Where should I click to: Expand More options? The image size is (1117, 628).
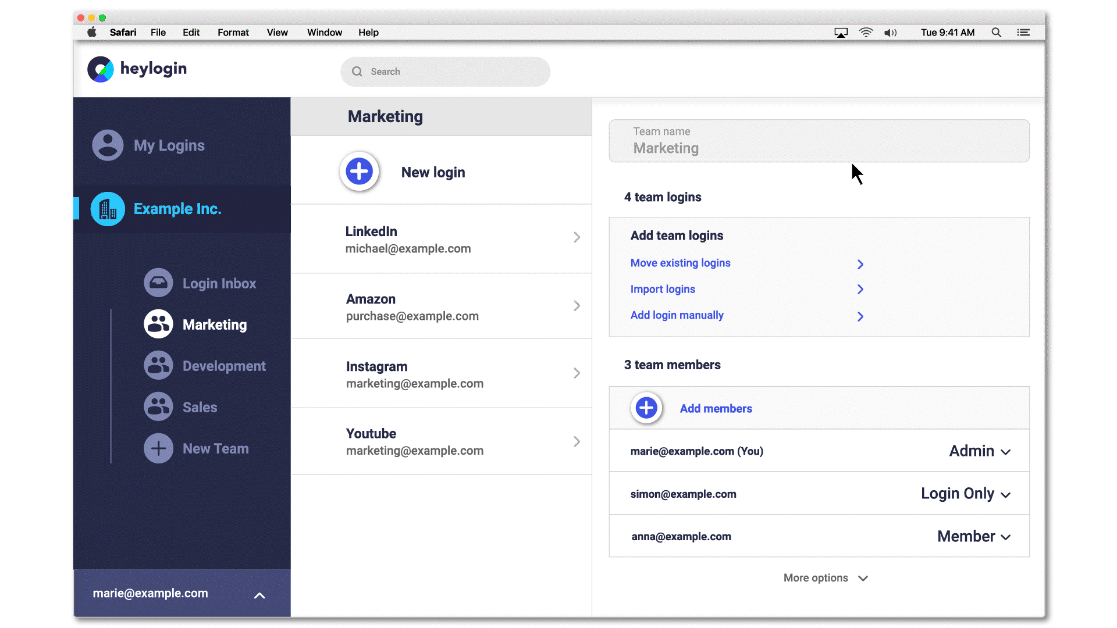coord(826,578)
